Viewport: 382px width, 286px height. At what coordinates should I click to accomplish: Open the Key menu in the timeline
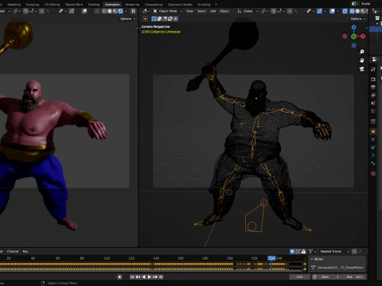click(x=25, y=251)
